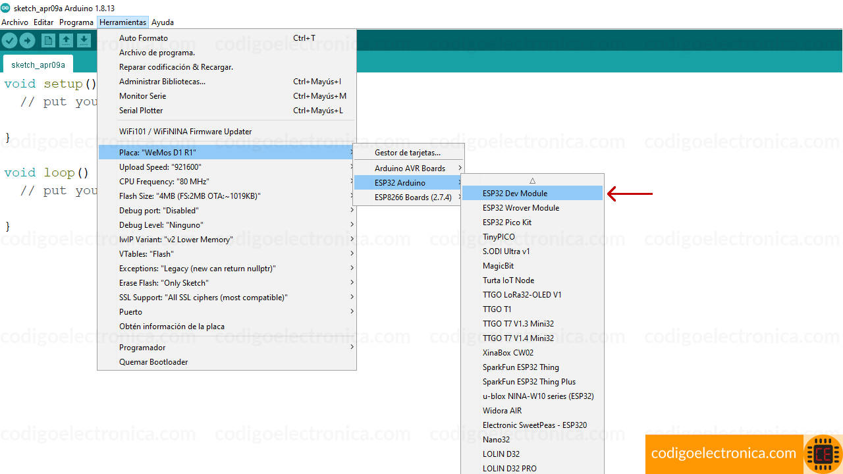Expand Placa: "WeMos D1 R1" submenu
Screen dimensions: 843x474
coord(227,153)
